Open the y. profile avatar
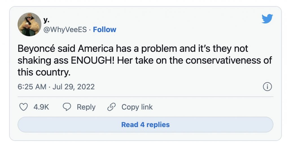Image resolution: width=289 pixels, height=149 pixels. 30,24
